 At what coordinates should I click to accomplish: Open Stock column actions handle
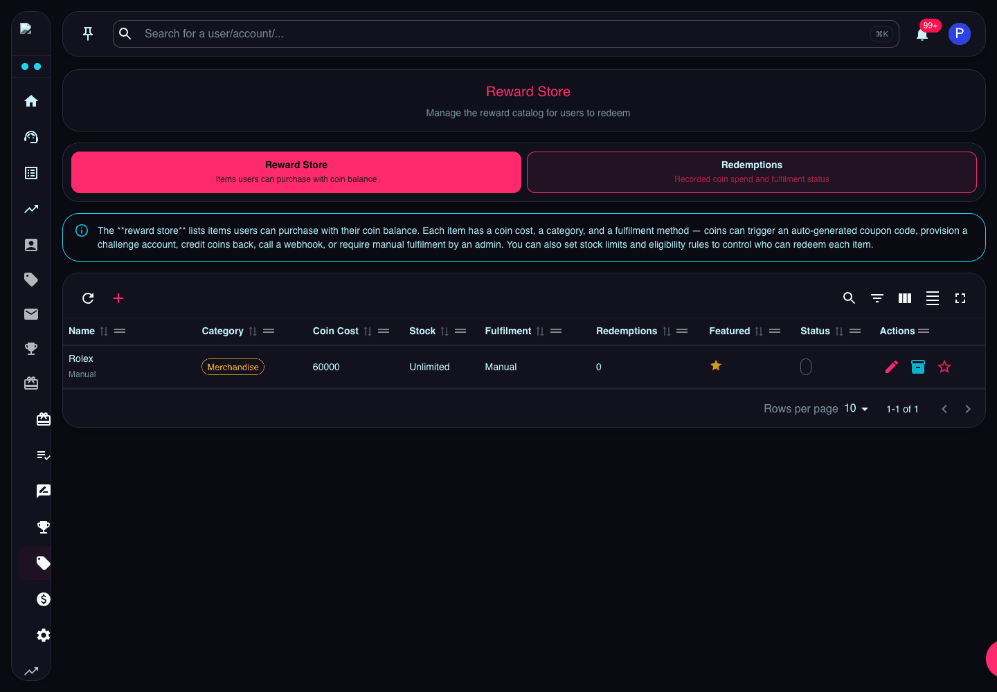[460, 331]
